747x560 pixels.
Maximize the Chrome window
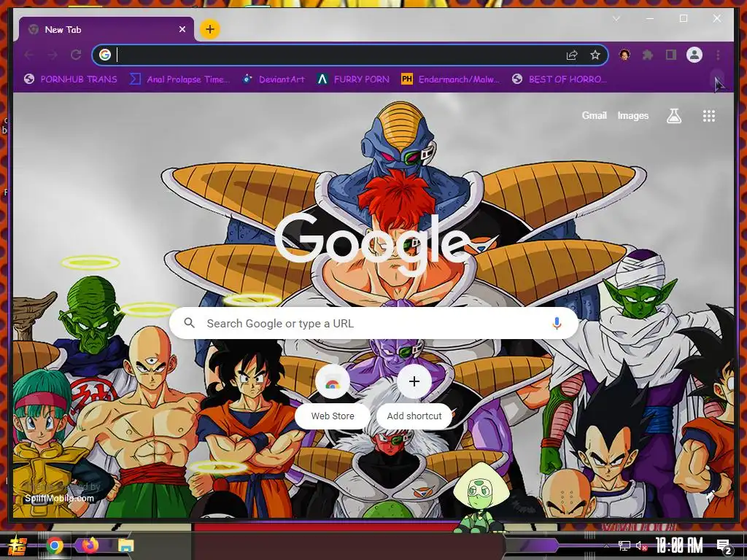point(683,18)
